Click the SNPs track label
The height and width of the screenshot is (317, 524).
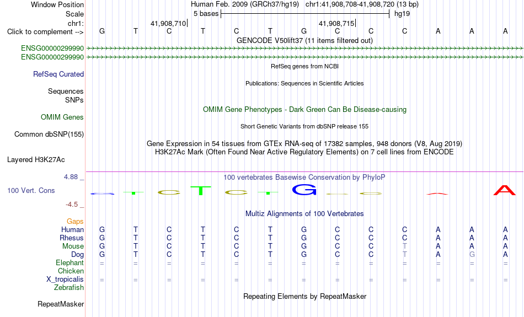[x=74, y=100]
